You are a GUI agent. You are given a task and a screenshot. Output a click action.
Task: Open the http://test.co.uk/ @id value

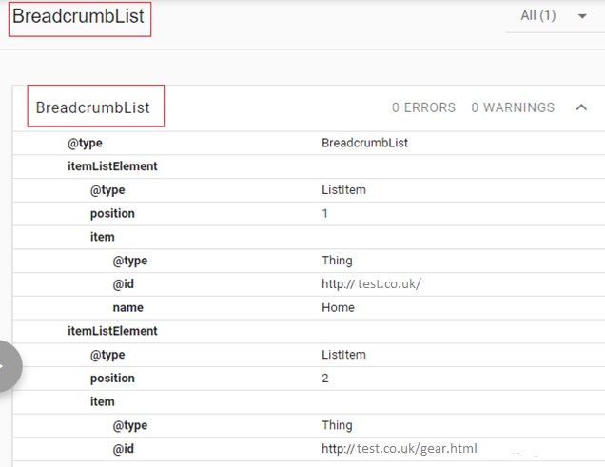click(371, 283)
